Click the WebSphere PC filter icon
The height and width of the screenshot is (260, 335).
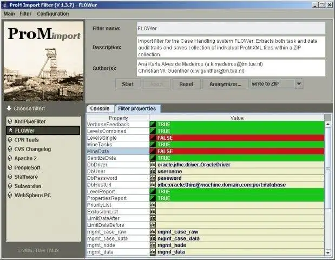pos(10,195)
